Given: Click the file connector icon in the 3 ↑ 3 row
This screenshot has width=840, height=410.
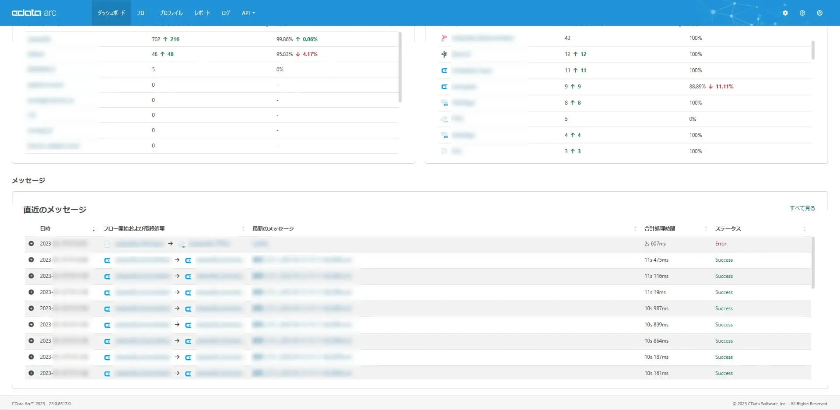Looking at the screenshot, I should point(444,151).
